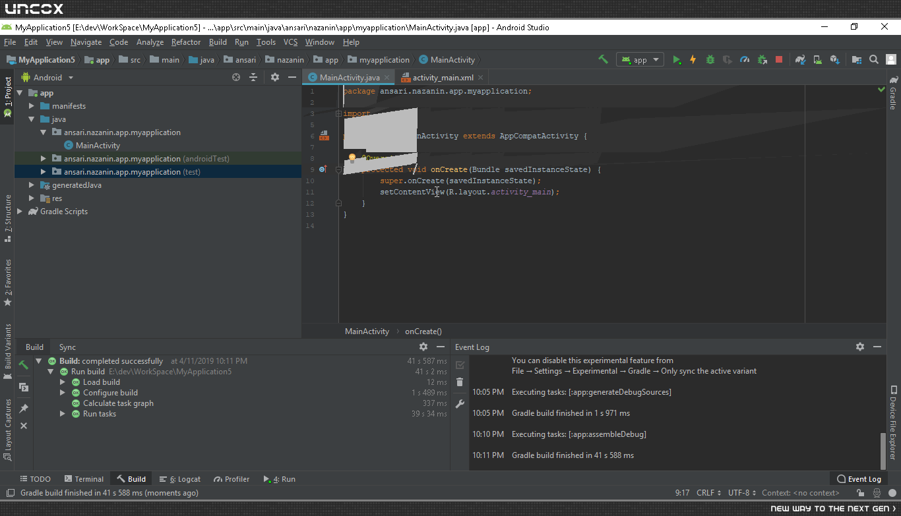Sync project with Gradle files icon
901x516 pixels.
point(800,59)
